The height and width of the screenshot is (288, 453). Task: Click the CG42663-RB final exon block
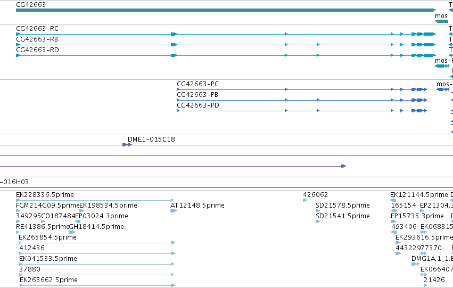430,45
